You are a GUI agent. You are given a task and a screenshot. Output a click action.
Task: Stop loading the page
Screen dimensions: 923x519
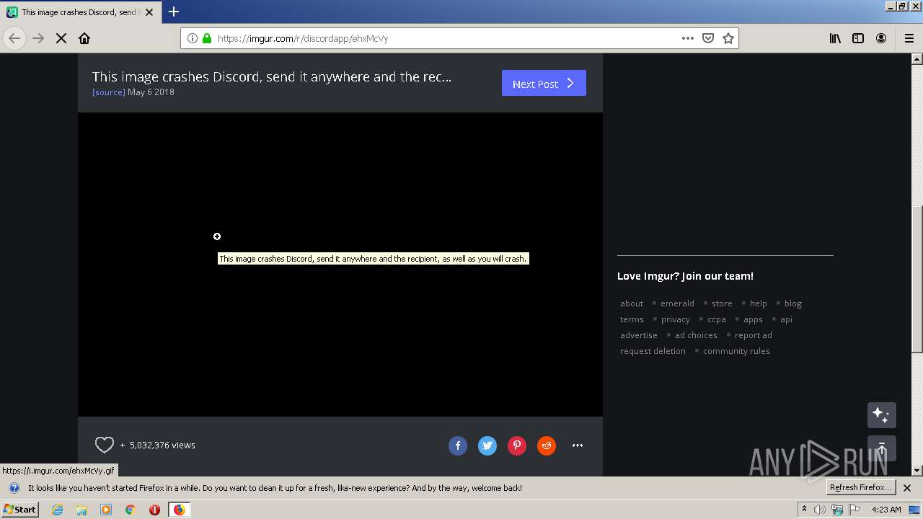tap(61, 38)
